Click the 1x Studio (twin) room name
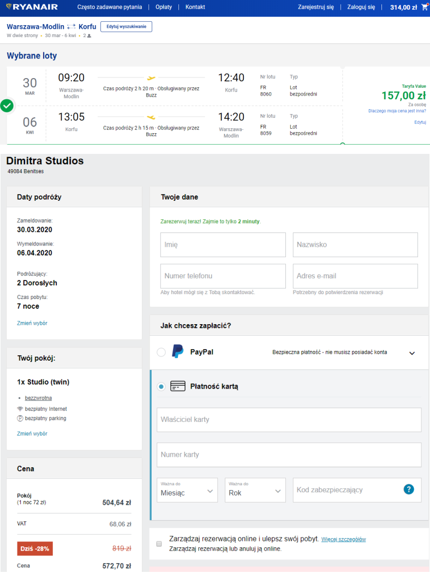430x573 pixels. click(43, 382)
